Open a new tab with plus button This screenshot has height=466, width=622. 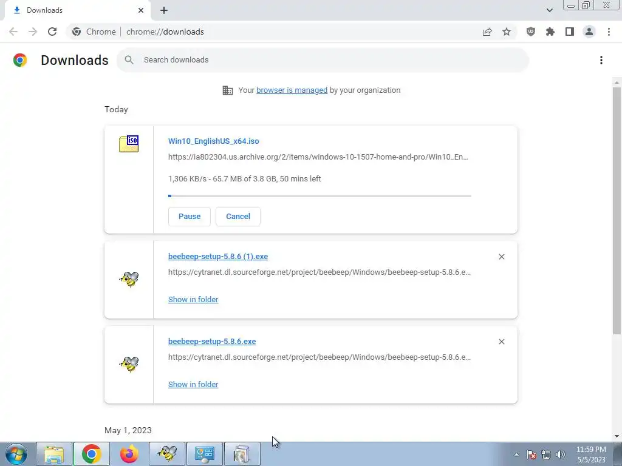(x=164, y=10)
